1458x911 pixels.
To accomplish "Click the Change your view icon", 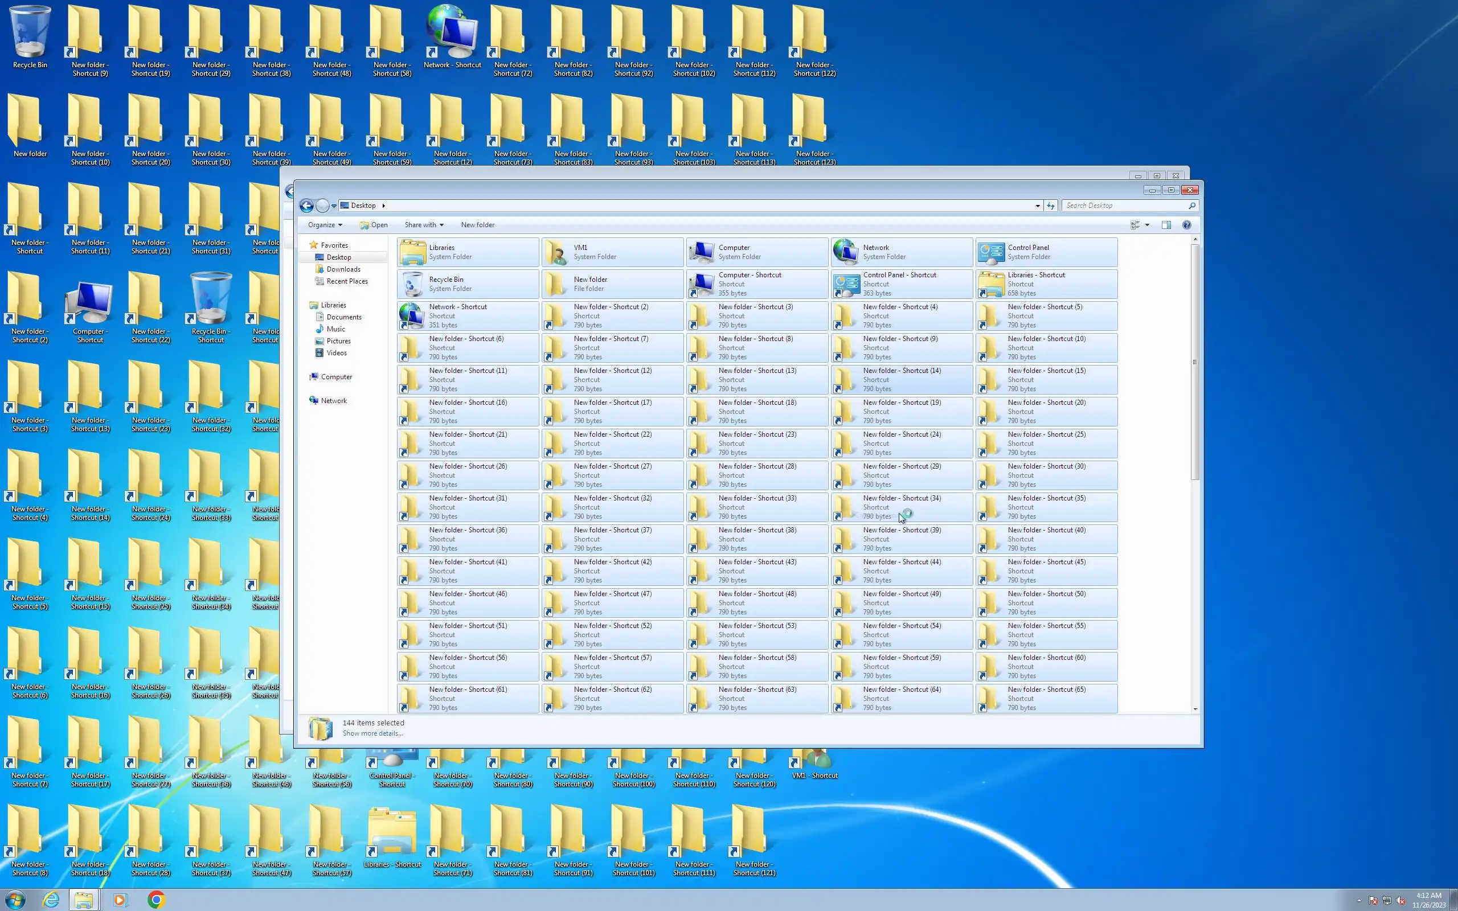I will tap(1135, 225).
